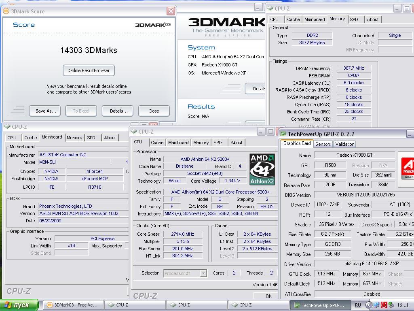Click code name value Brisbane
The width and height of the screenshot is (414, 311).
pos(184,166)
